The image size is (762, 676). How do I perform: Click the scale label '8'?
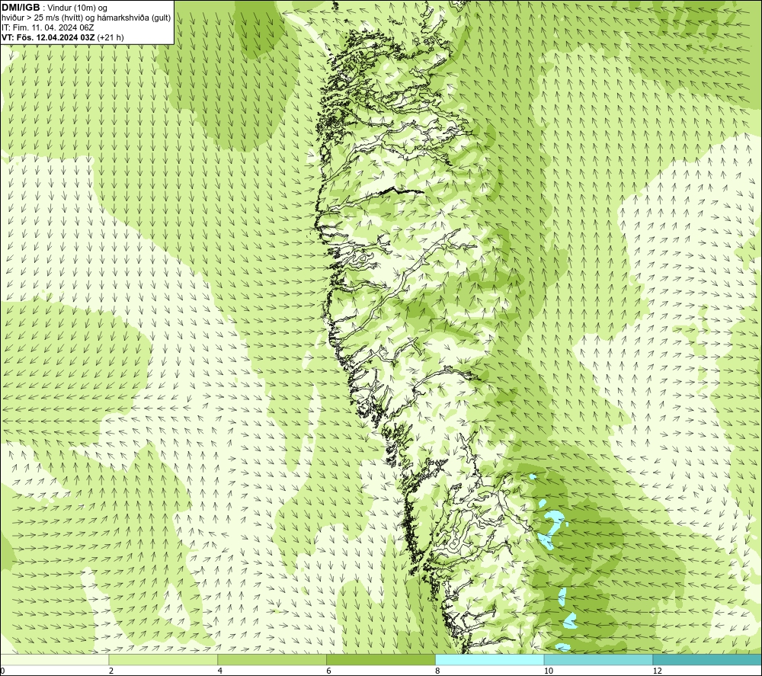tap(438, 671)
